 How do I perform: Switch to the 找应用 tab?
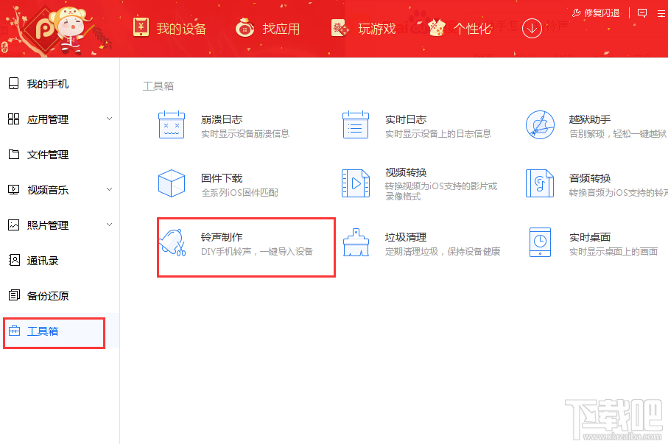click(280, 28)
